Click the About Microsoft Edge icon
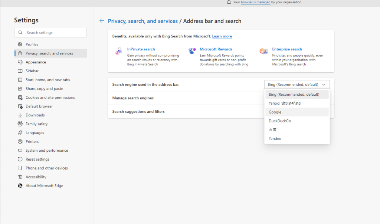This screenshot has width=380, height=224. [19, 185]
